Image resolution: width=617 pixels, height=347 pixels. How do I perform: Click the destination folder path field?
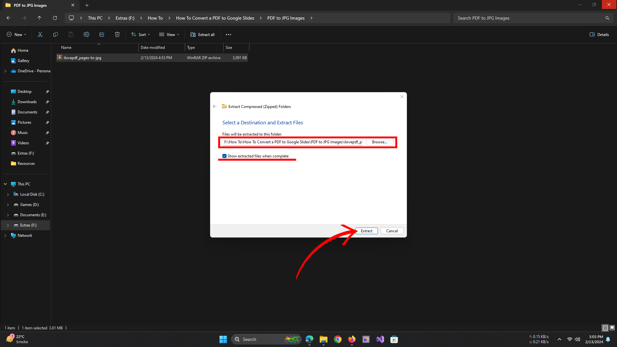tap(292, 142)
